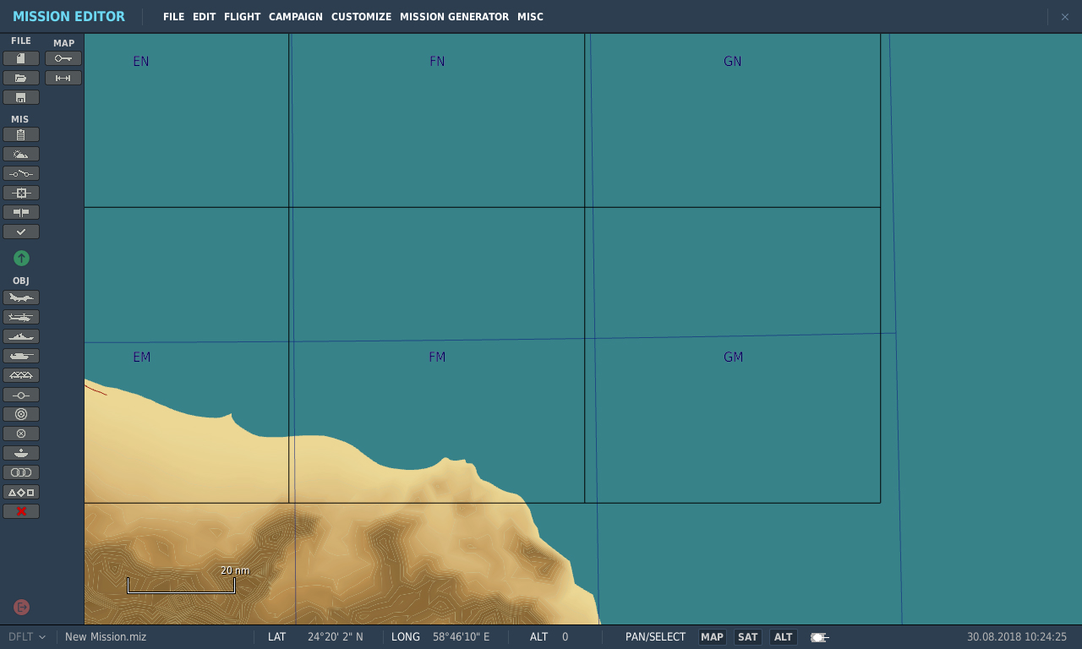Select the distance ruler map tool
Image resolution: width=1082 pixels, height=649 pixels.
click(63, 78)
